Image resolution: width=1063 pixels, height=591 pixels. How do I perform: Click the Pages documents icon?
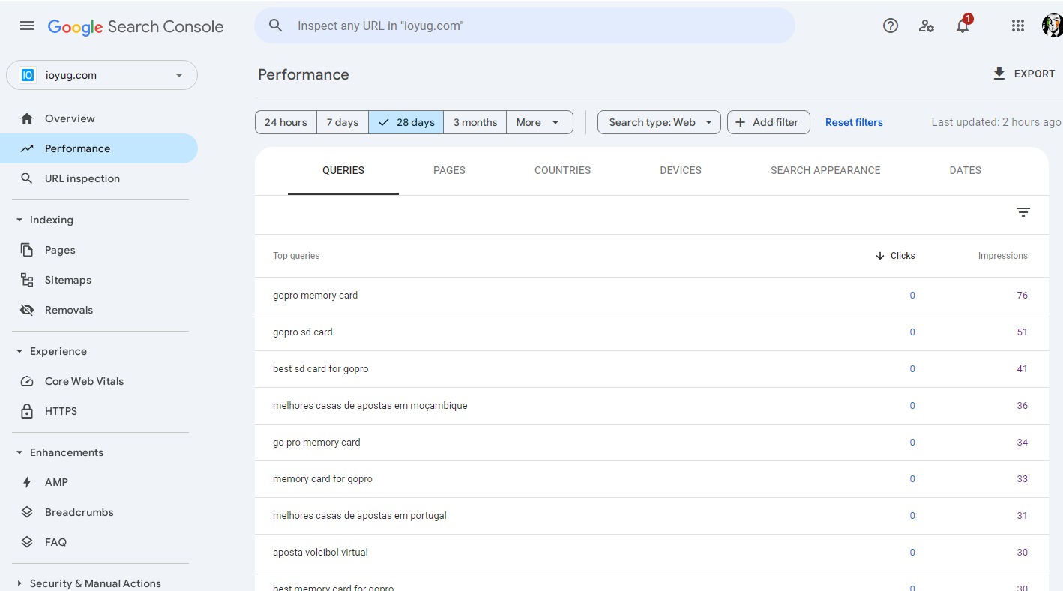point(27,250)
